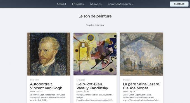Open episode title Autoportrait. Vincent Van Gogh
190x103 pixels.
click(46, 86)
